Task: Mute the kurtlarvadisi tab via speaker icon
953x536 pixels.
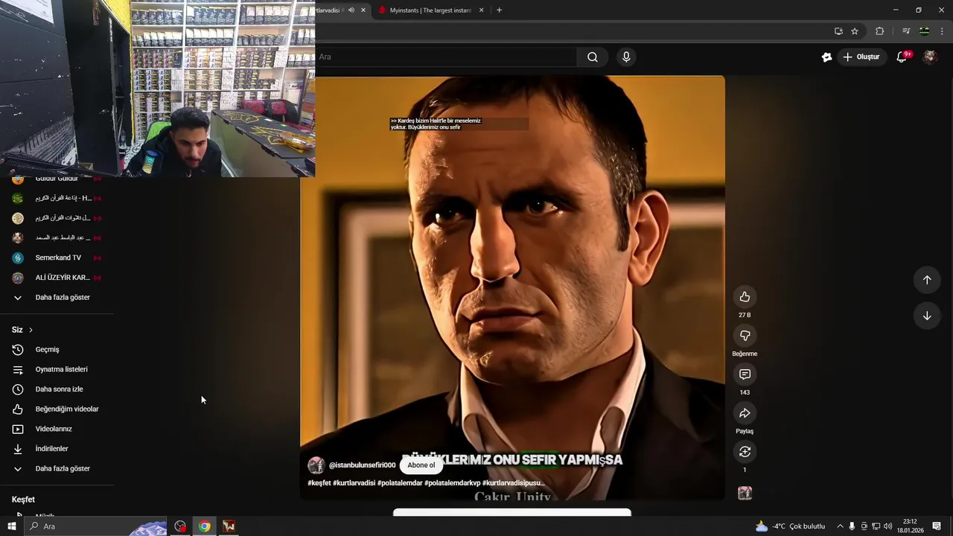Action: click(351, 10)
